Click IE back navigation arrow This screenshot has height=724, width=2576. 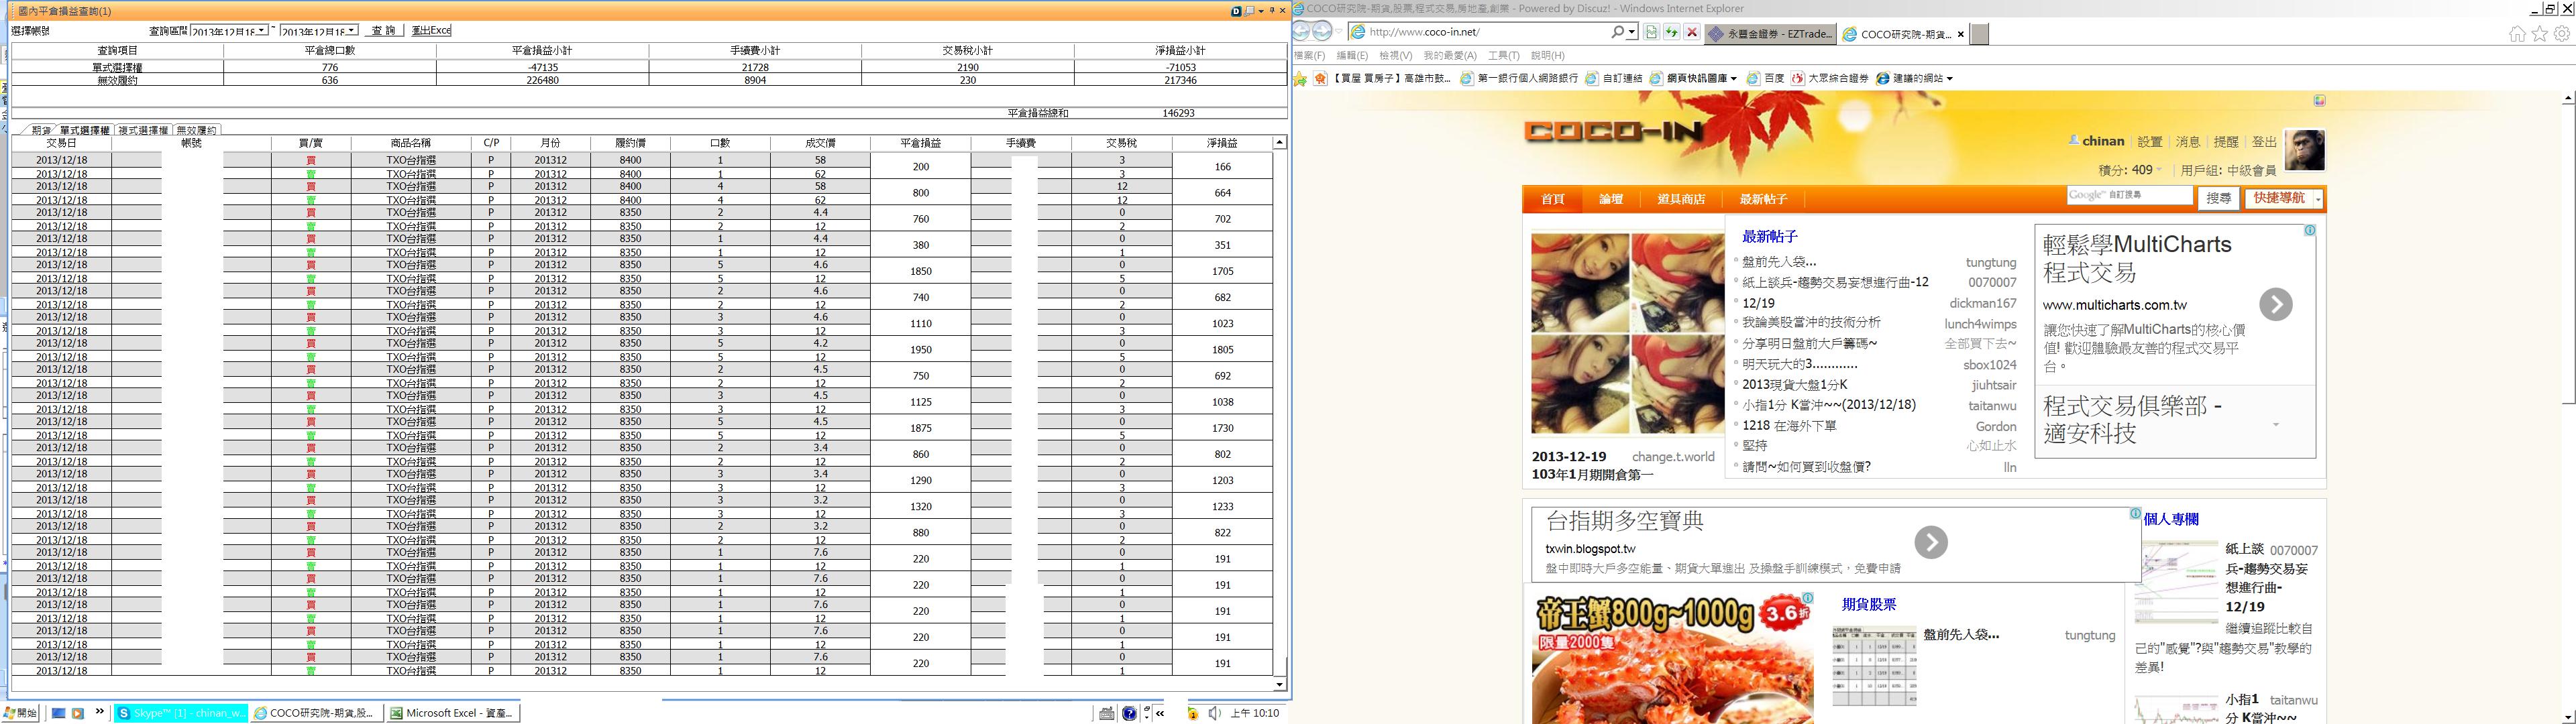tap(1301, 32)
